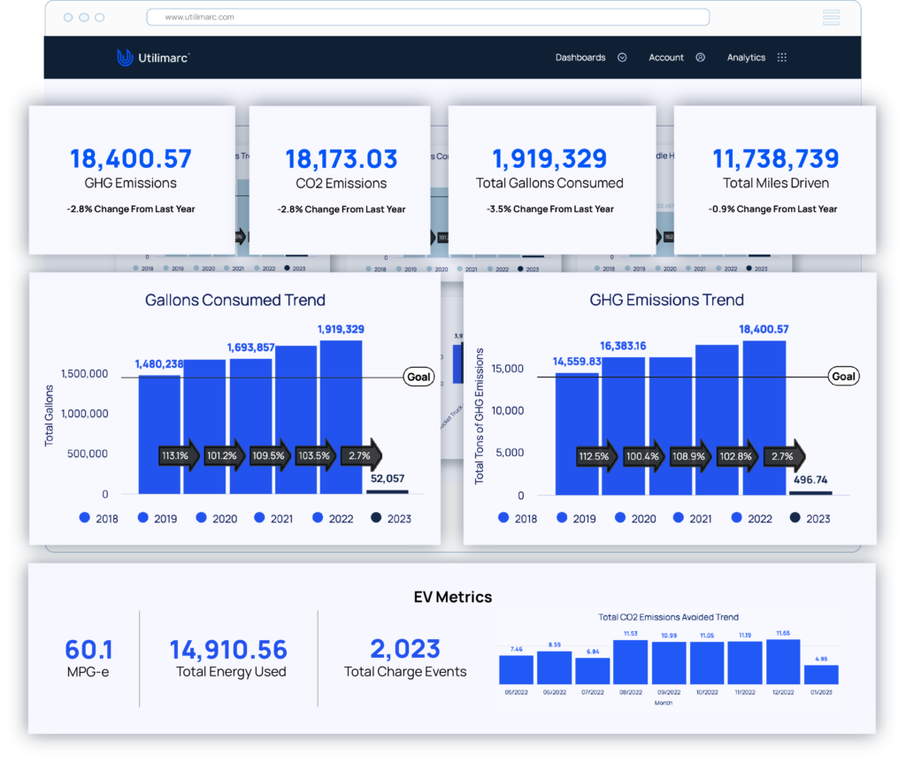Click the 01/2023 bar in CO2 Avoided chart
This screenshot has width=906, height=763.
pyautogui.click(x=821, y=675)
